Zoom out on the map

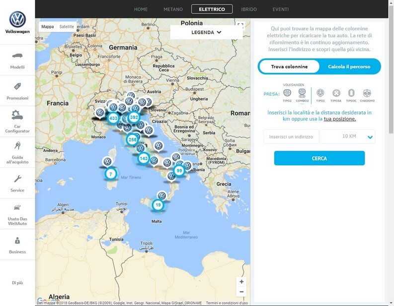[x=241, y=292]
